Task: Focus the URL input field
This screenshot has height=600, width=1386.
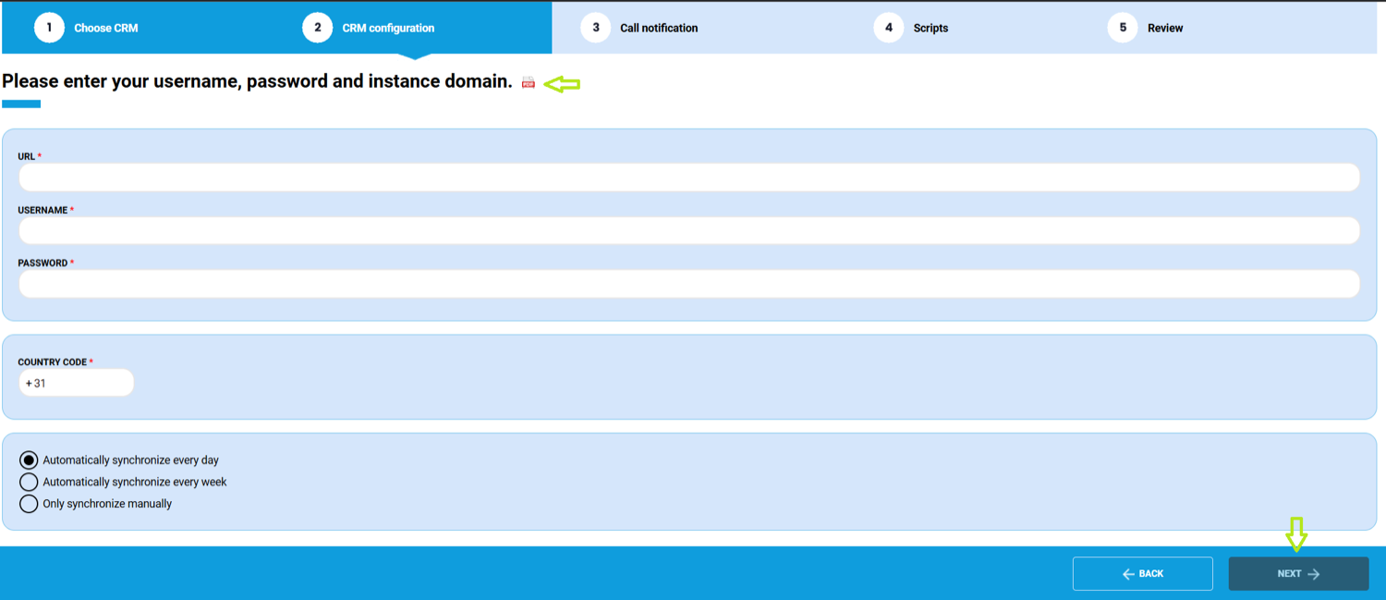Action: click(689, 178)
